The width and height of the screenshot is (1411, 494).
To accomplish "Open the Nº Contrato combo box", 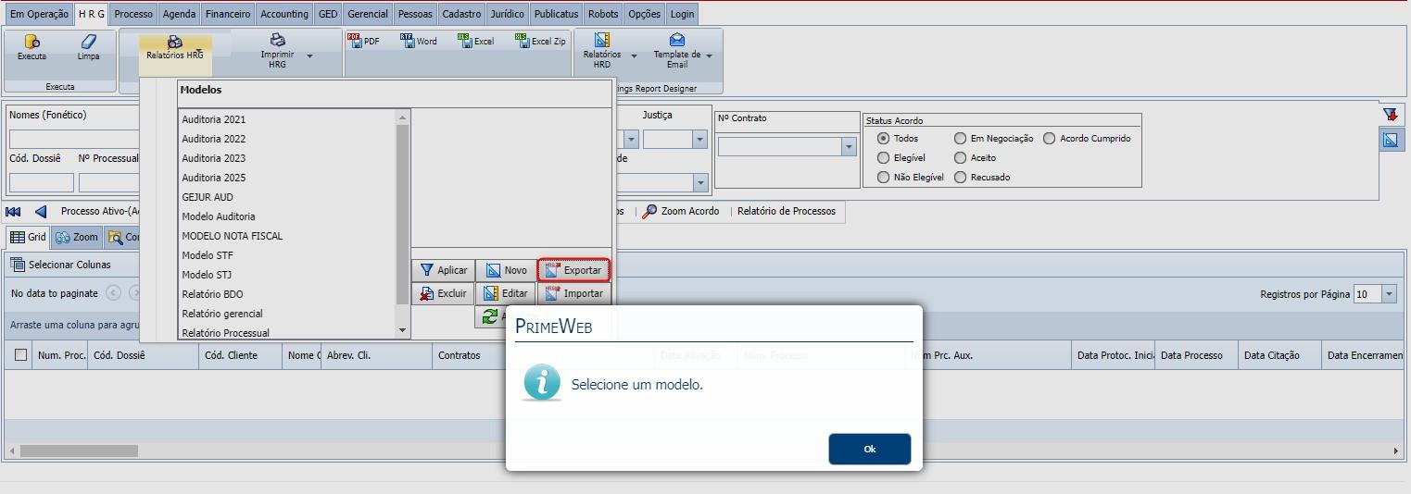I will (849, 147).
